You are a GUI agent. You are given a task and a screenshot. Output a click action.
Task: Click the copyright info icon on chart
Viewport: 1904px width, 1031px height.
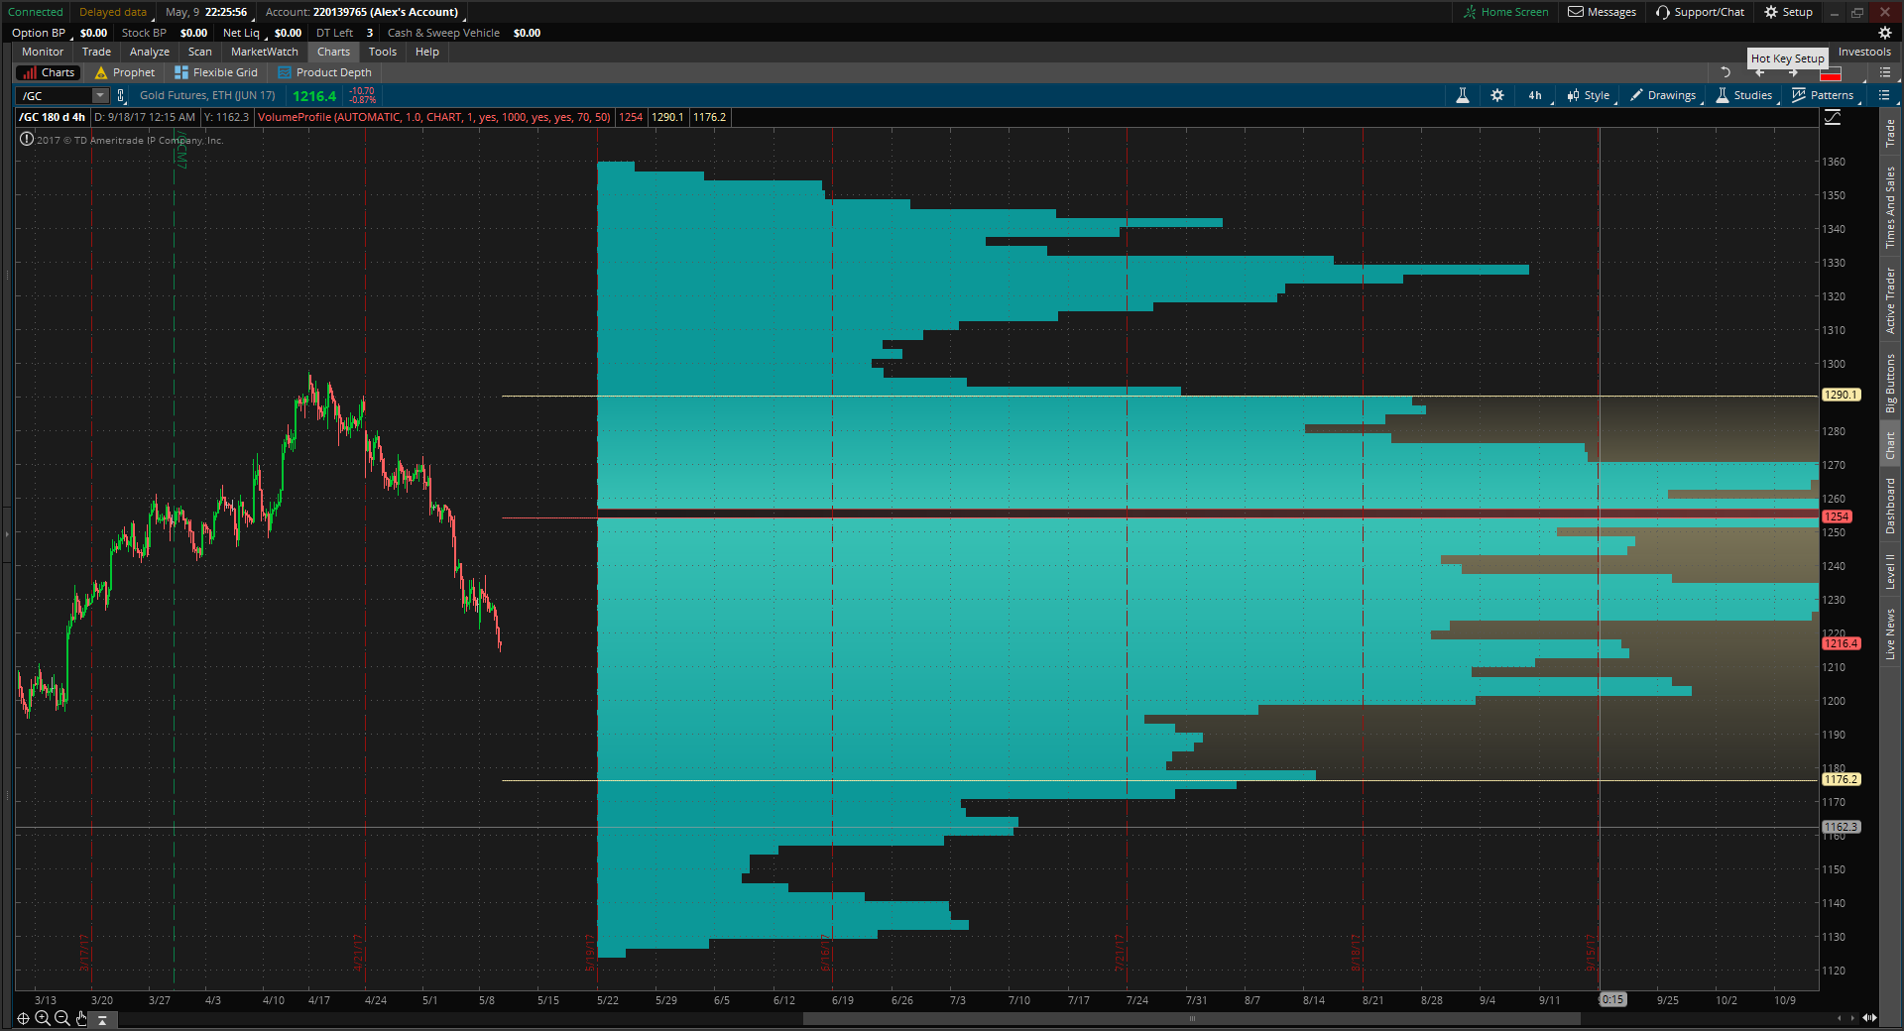tap(26, 140)
